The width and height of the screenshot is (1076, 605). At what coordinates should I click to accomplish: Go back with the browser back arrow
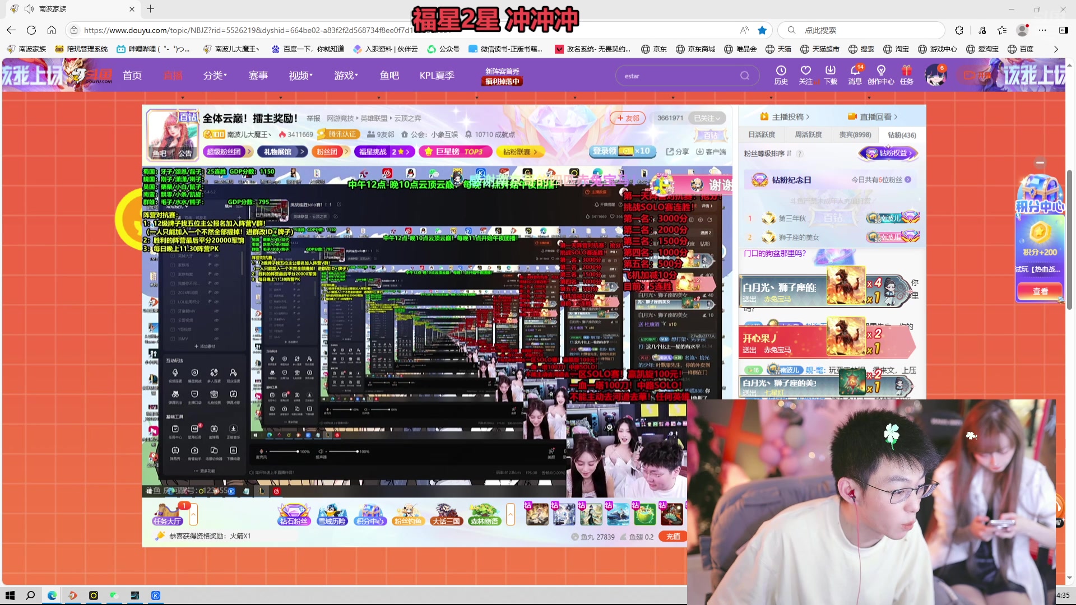click(11, 30)
